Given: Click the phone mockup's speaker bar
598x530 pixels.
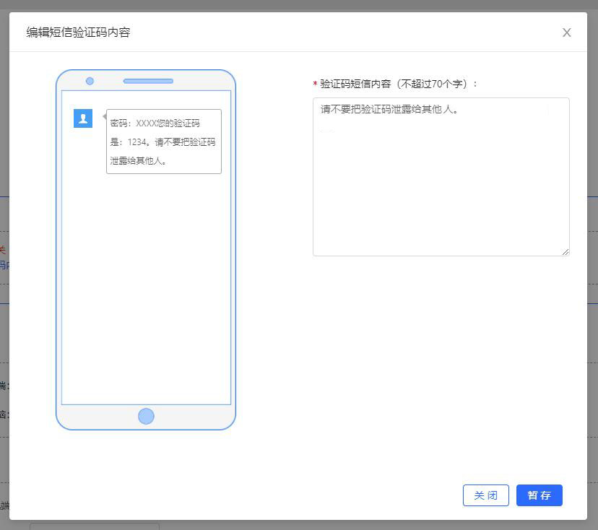Looking at the screenshot, I should [x=148, y=81].
